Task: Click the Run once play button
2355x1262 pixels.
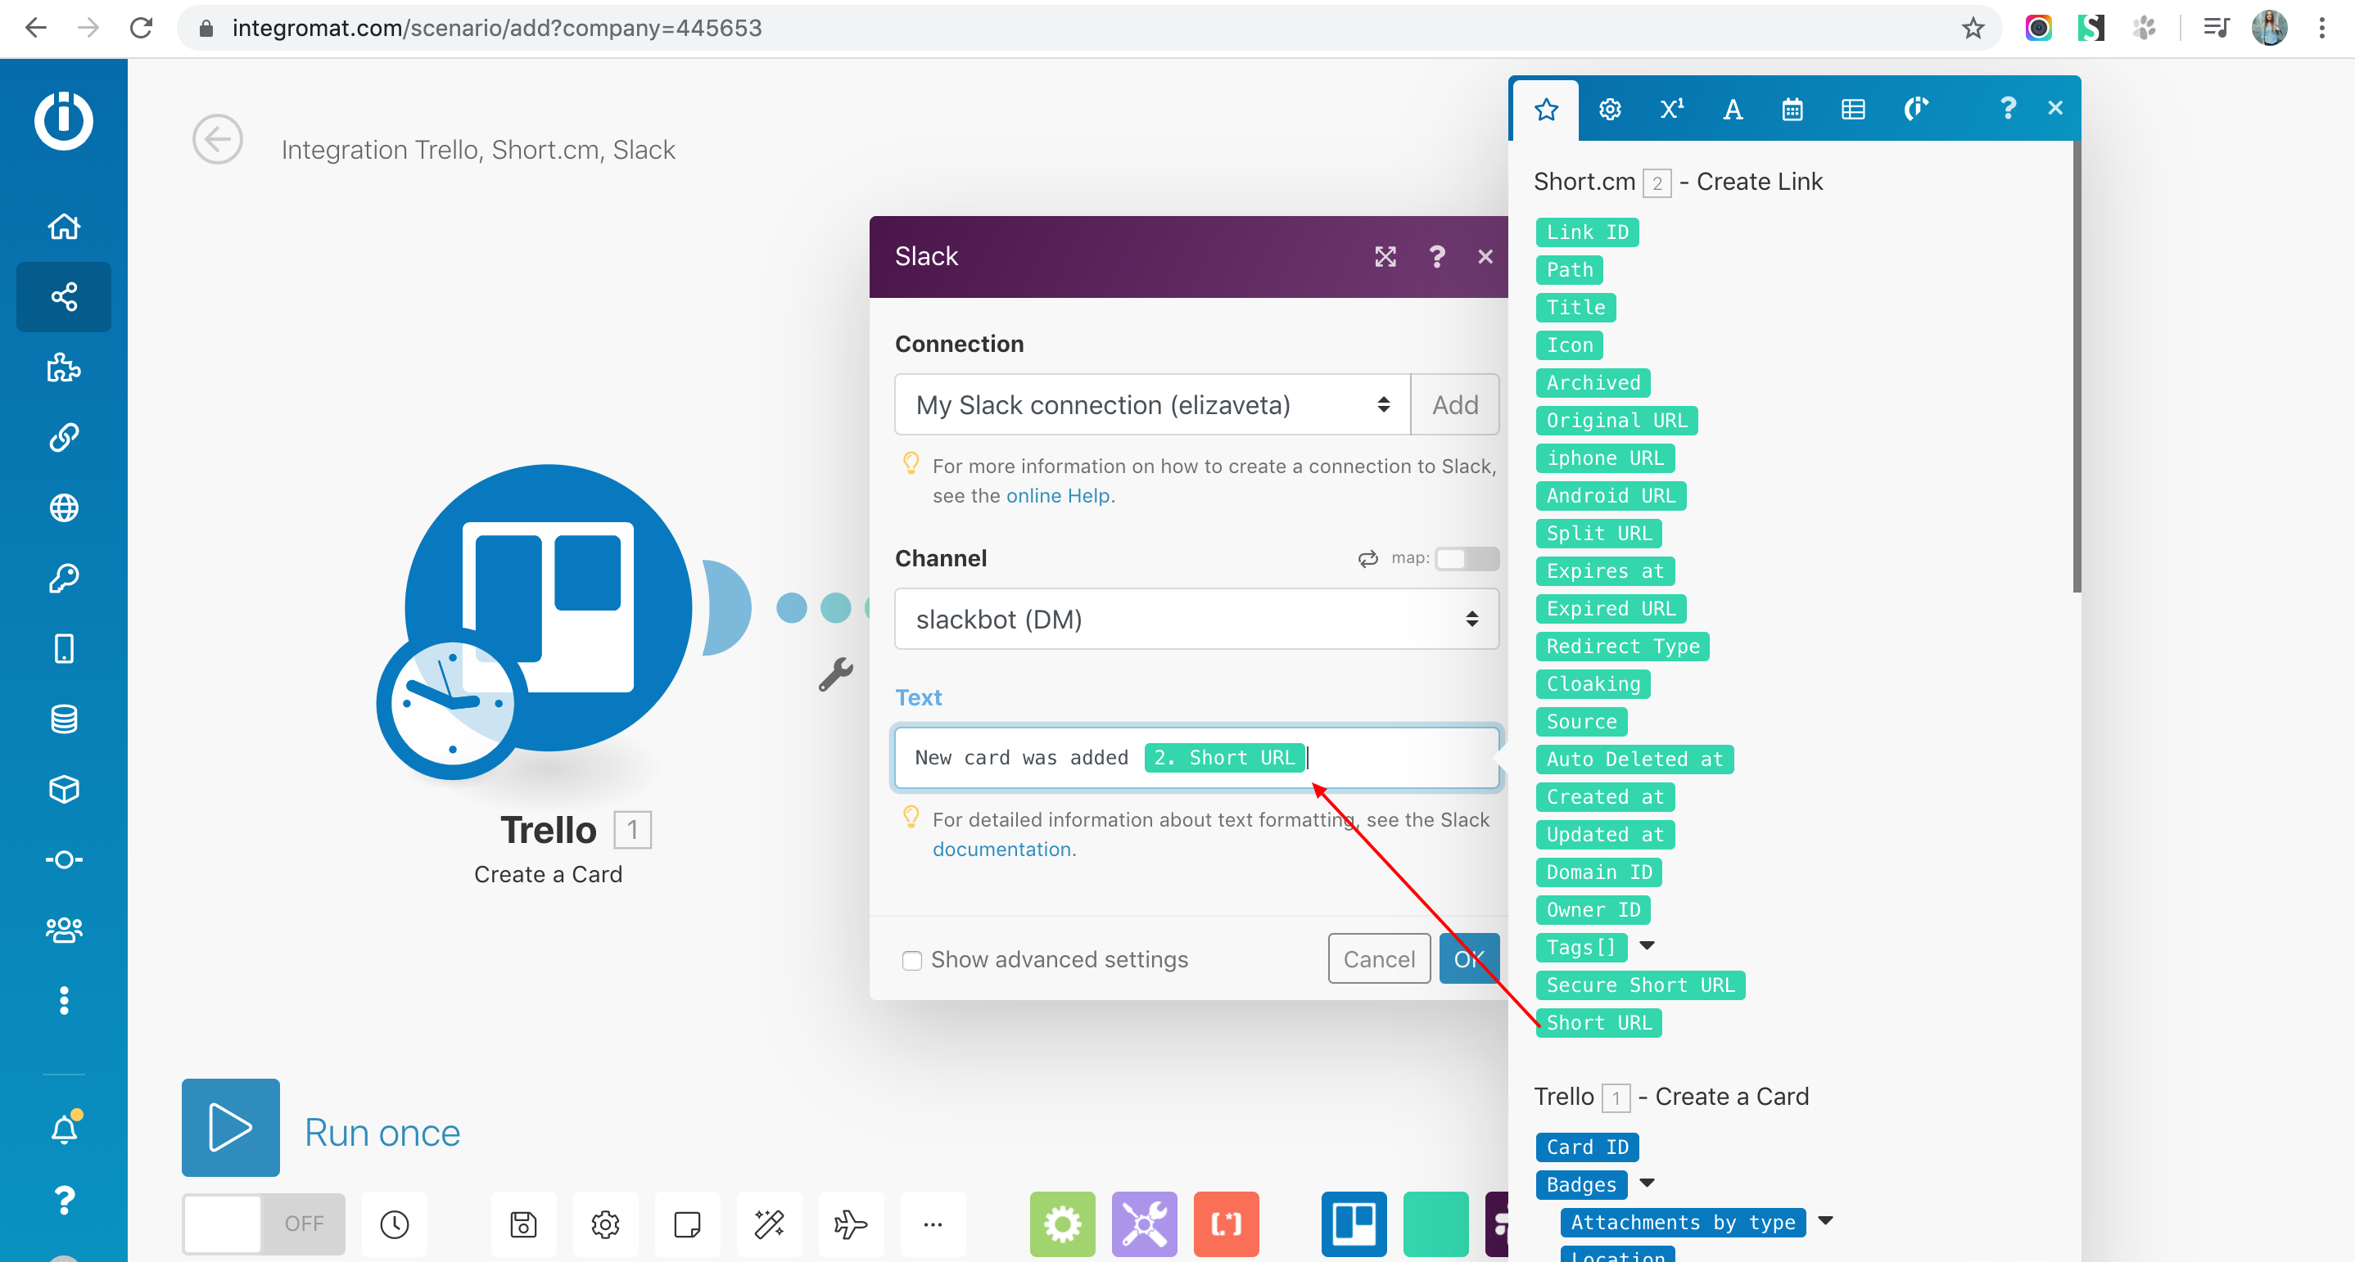Action: 230,1128
